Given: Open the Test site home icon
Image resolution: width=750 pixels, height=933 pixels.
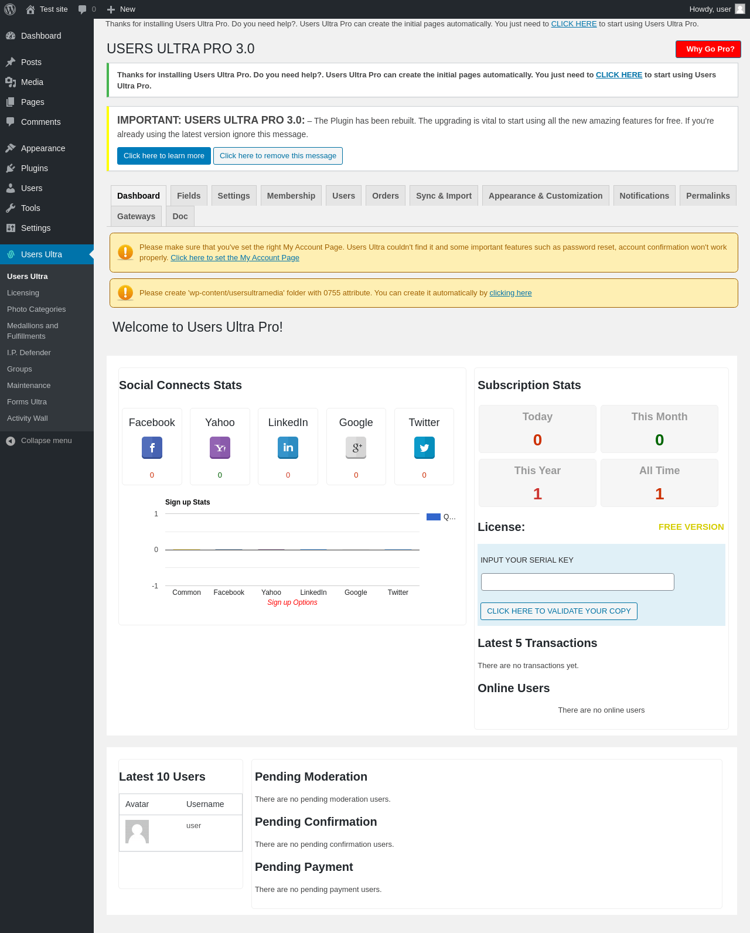Looking at the screenshot, I should (x=30, y=9).
